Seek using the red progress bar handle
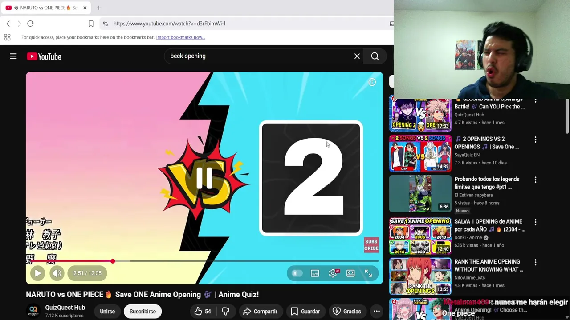This screenshot has height=320, width=570. (113, 261)
